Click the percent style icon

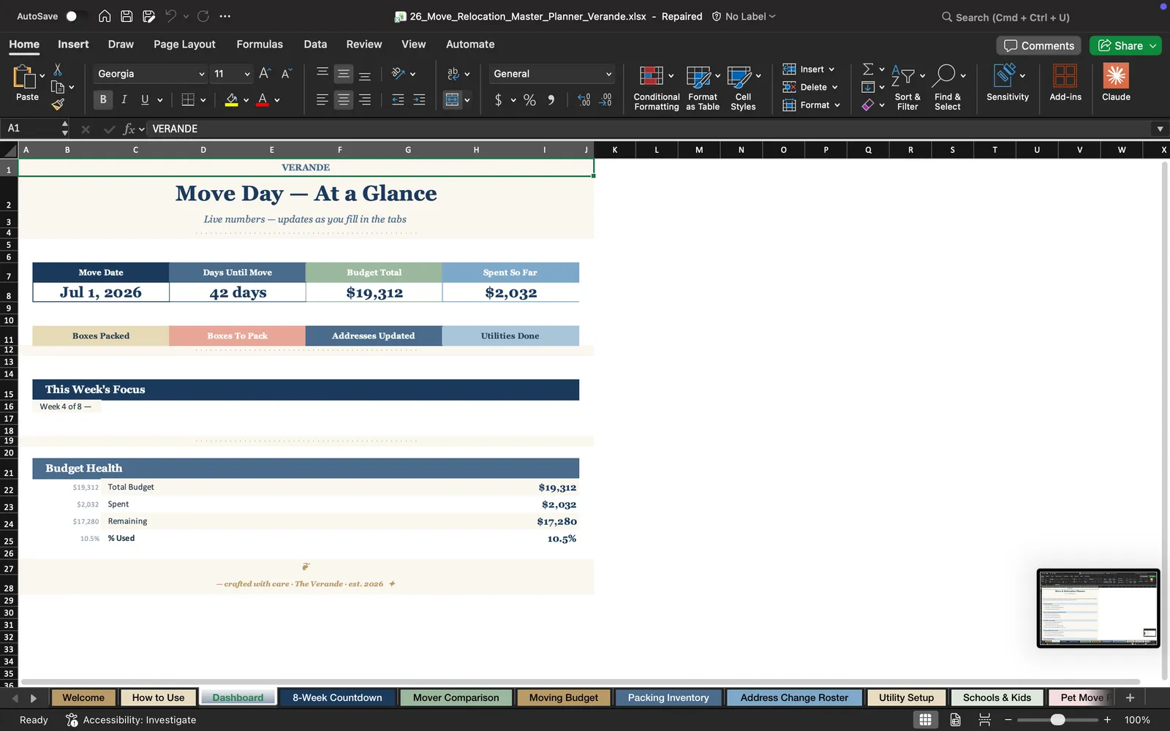pyautogui.click(x=529, y=100)
